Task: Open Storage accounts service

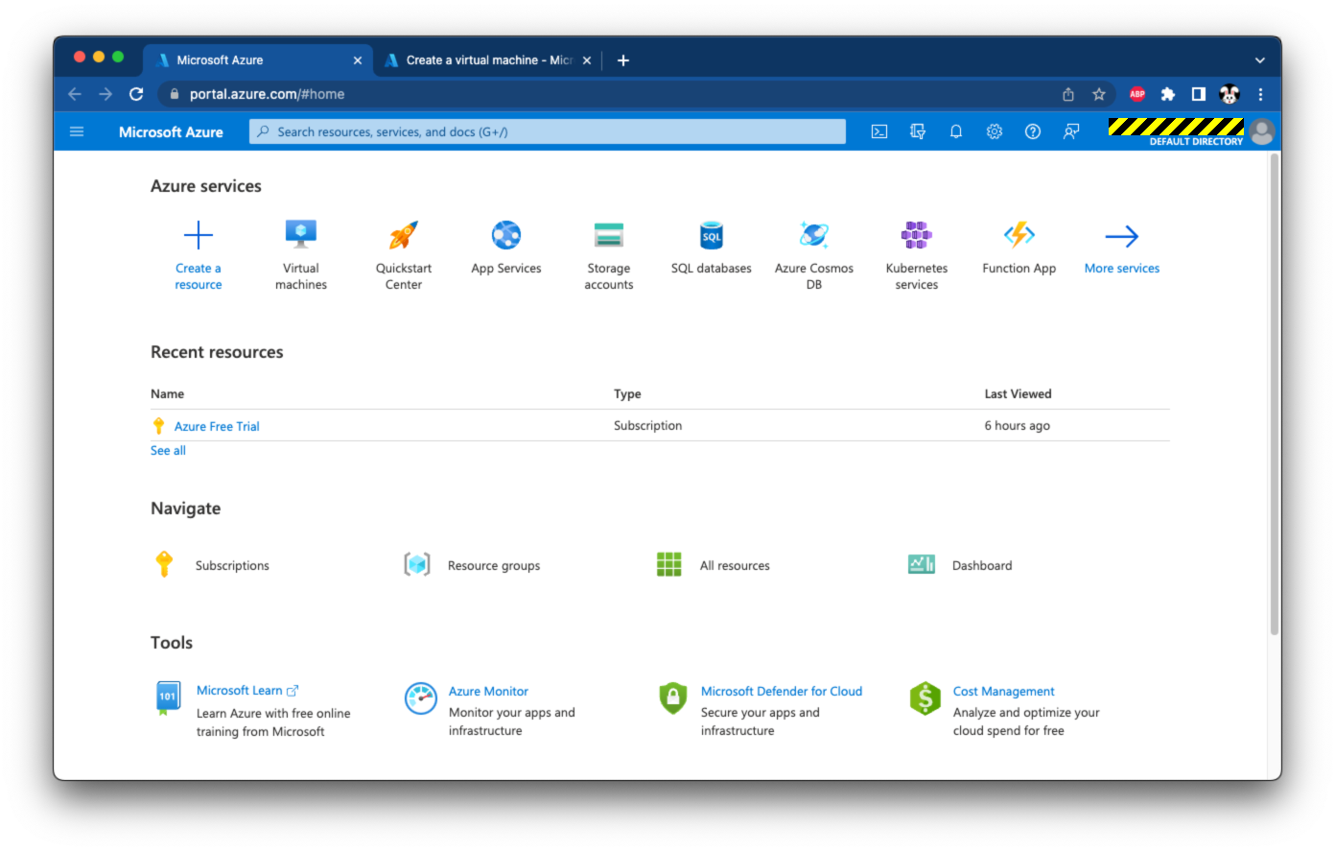Action: (x=608, y=236)
